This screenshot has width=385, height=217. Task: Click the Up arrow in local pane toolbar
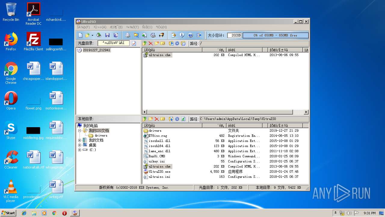click(145, 119)
